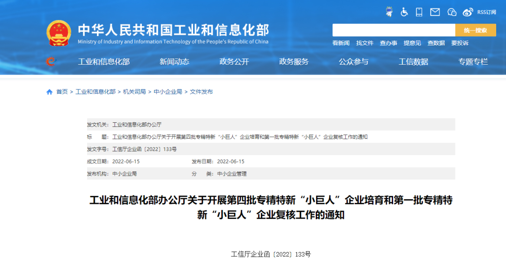Click the 要投诉 quick link
Screen dimensions: 506x268
pos(460,43)
